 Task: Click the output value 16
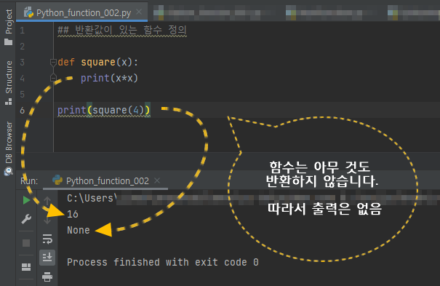[x=73, y=214]
